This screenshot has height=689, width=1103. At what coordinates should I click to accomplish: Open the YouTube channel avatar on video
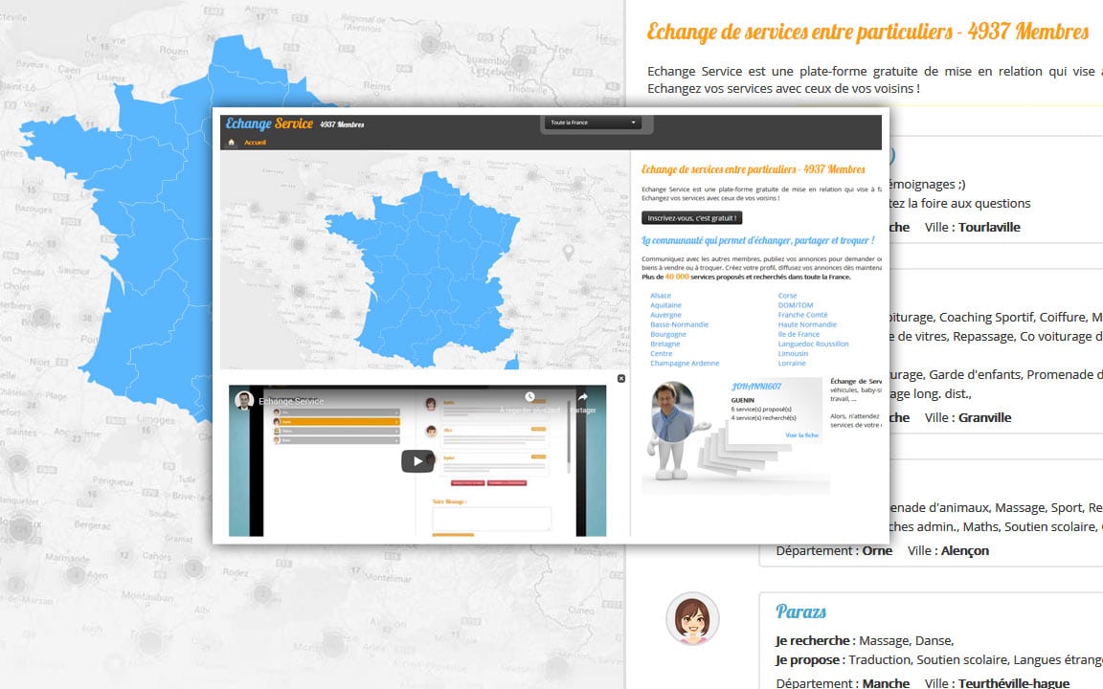244,401
